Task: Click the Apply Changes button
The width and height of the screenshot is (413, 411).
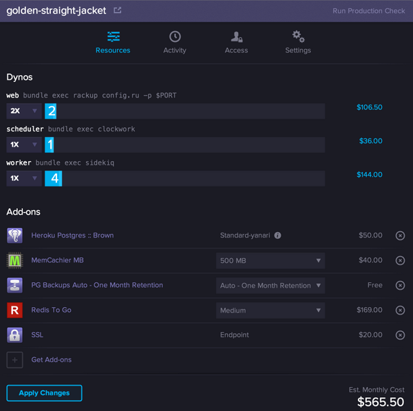Action: click(x=44, y=393)
